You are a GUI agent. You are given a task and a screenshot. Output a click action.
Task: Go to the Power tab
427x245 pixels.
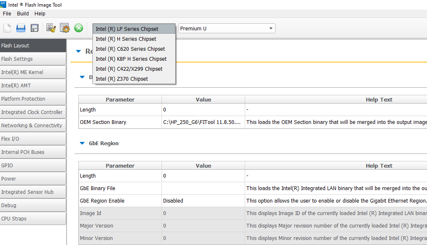(x=33, y=179)
